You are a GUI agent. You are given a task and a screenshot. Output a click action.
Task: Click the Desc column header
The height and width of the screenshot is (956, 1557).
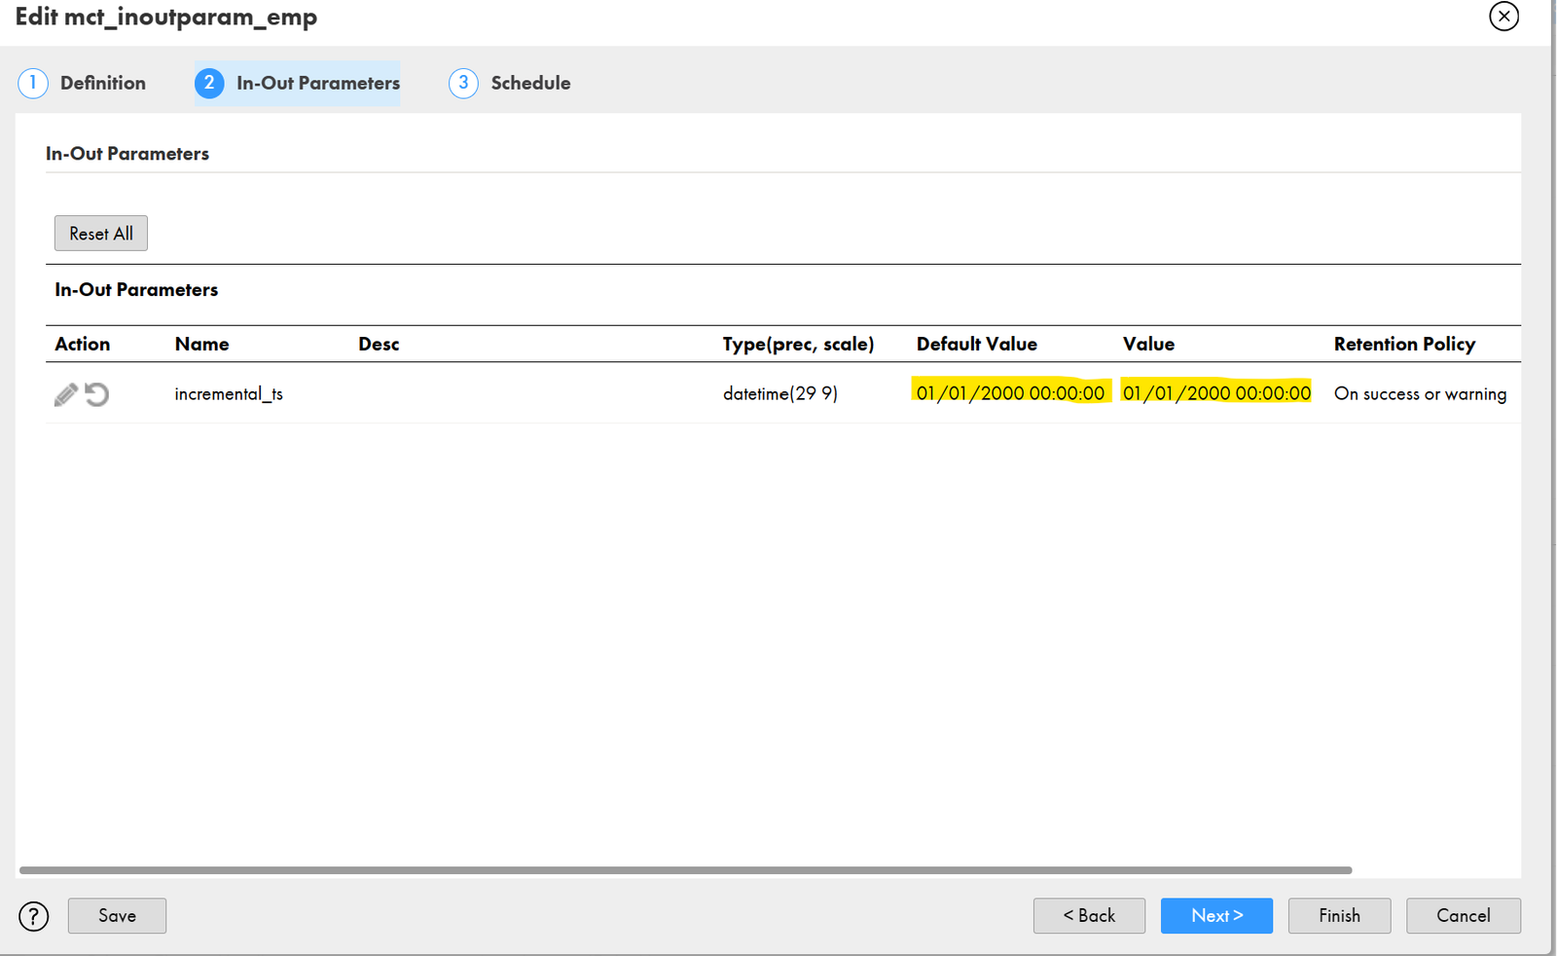(x=379, y=344)
